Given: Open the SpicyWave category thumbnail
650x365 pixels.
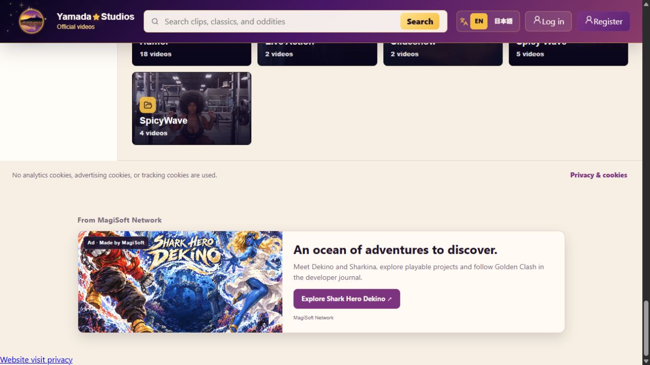Looking at the screenshot, I should (x=192, y=108).
